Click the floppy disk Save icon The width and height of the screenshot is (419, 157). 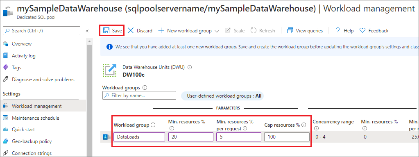[106, 30]
